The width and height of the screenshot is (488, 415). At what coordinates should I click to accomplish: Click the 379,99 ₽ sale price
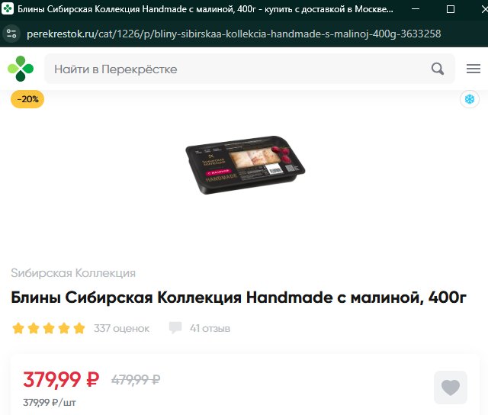pos(61,379)
